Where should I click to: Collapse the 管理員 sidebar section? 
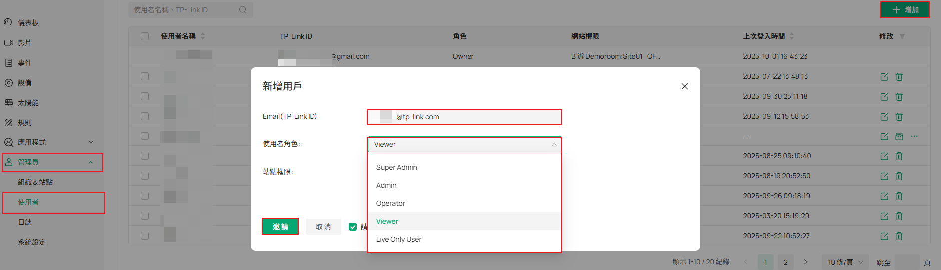tap(91, 162)
